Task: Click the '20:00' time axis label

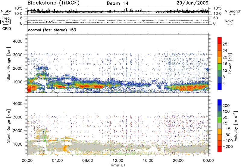Action: 178,161
